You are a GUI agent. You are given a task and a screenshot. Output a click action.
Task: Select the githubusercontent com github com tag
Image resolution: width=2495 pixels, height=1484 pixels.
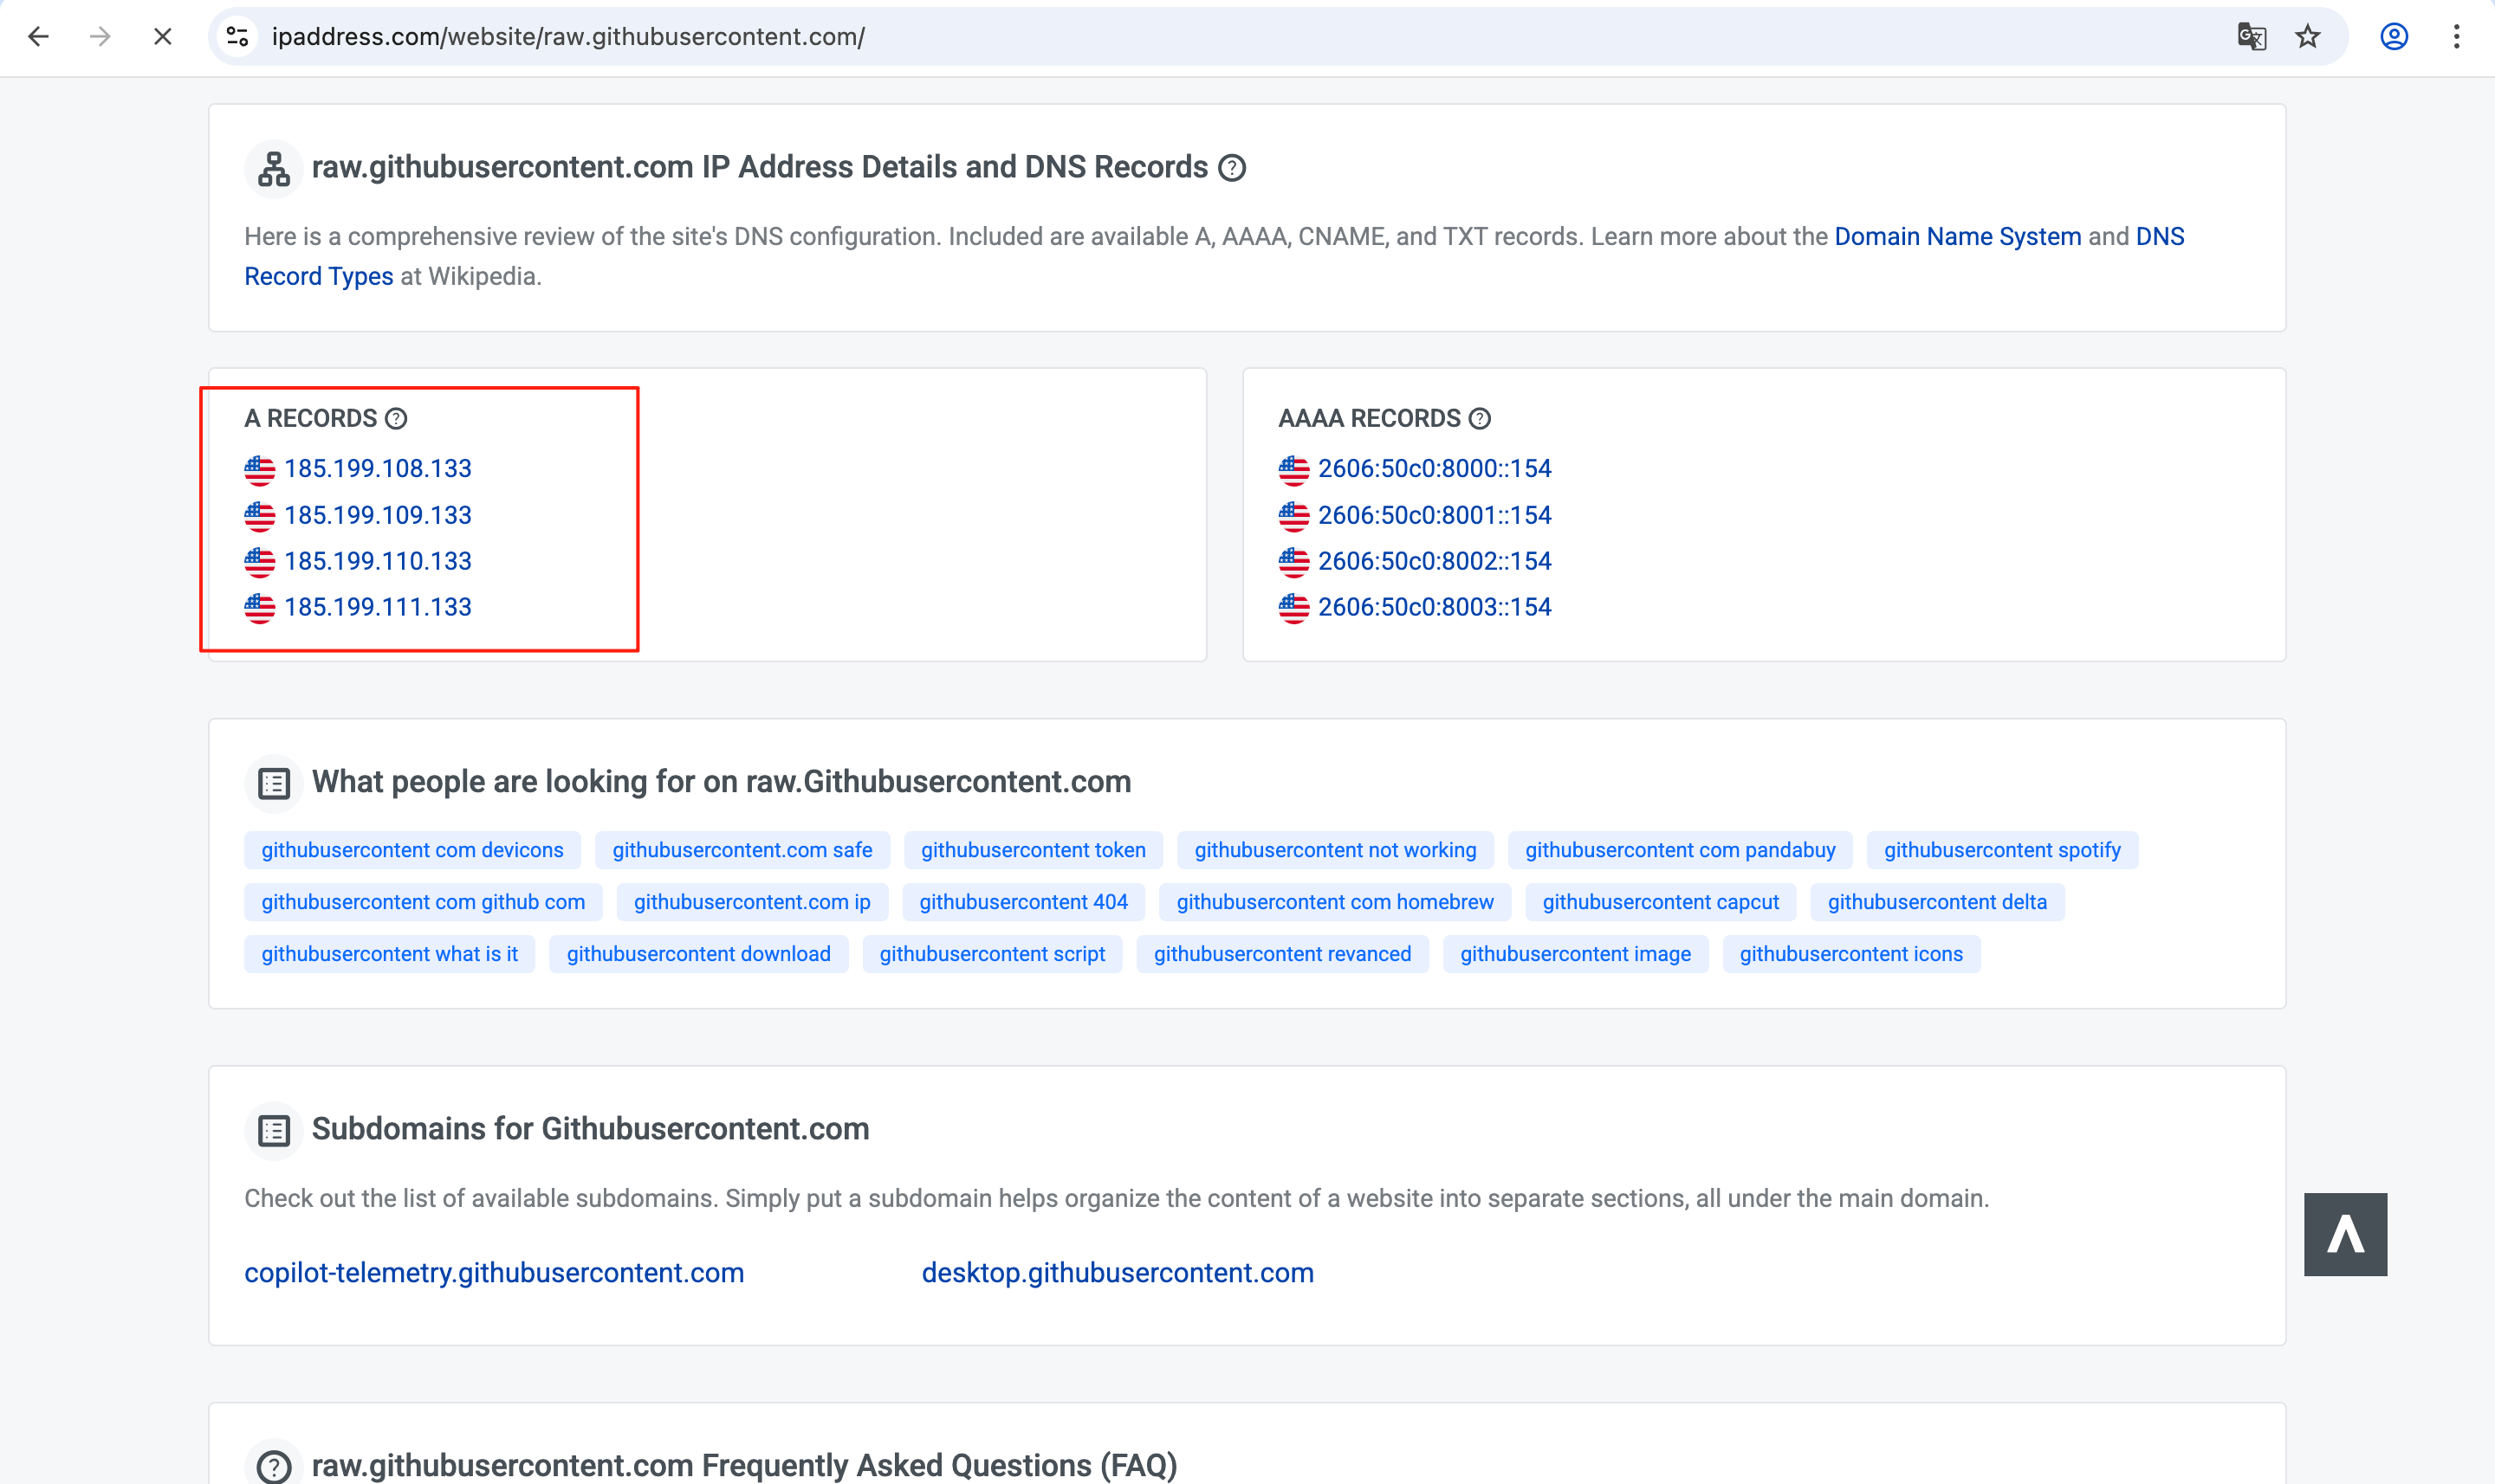click(422, 902)
